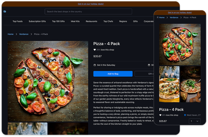
Task: Go to Home via desktop breadcrumb
Action: 11,34
